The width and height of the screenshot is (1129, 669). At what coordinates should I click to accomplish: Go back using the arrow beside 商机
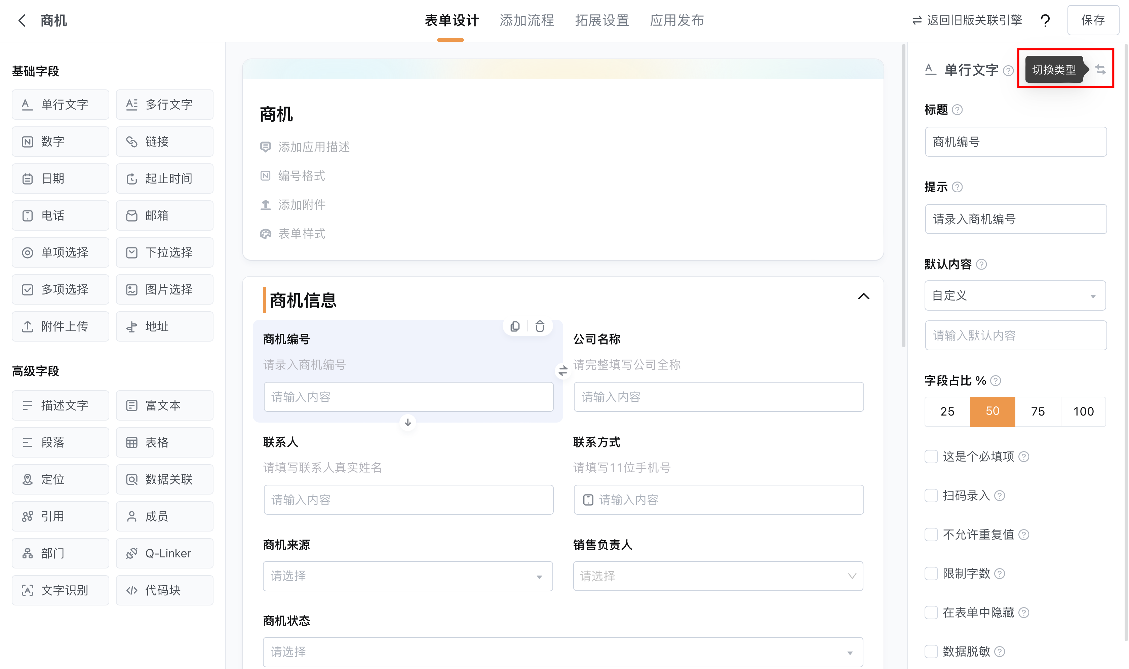click(x=22, y=20)
